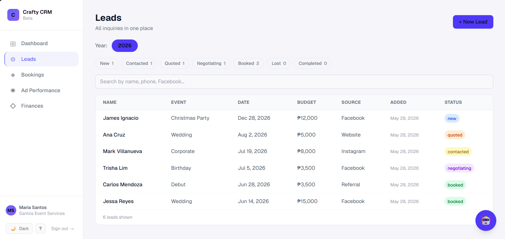
Task: Open the James Ignacio lead row
Action: tap(294, 118)
